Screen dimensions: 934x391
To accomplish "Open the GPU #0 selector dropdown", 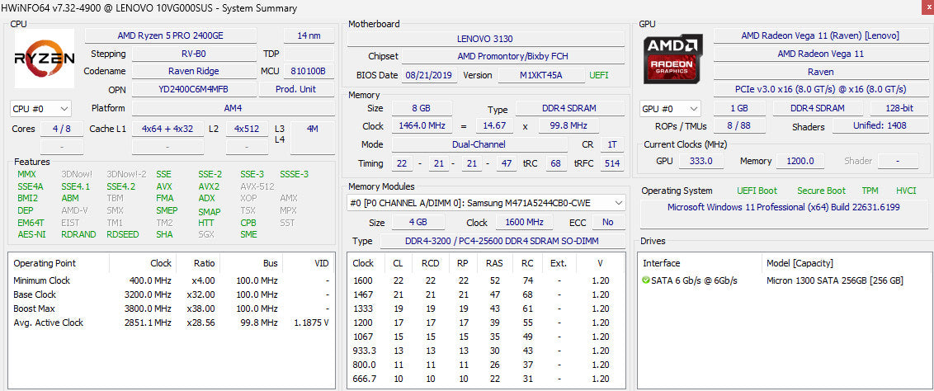I will (670, 109).
